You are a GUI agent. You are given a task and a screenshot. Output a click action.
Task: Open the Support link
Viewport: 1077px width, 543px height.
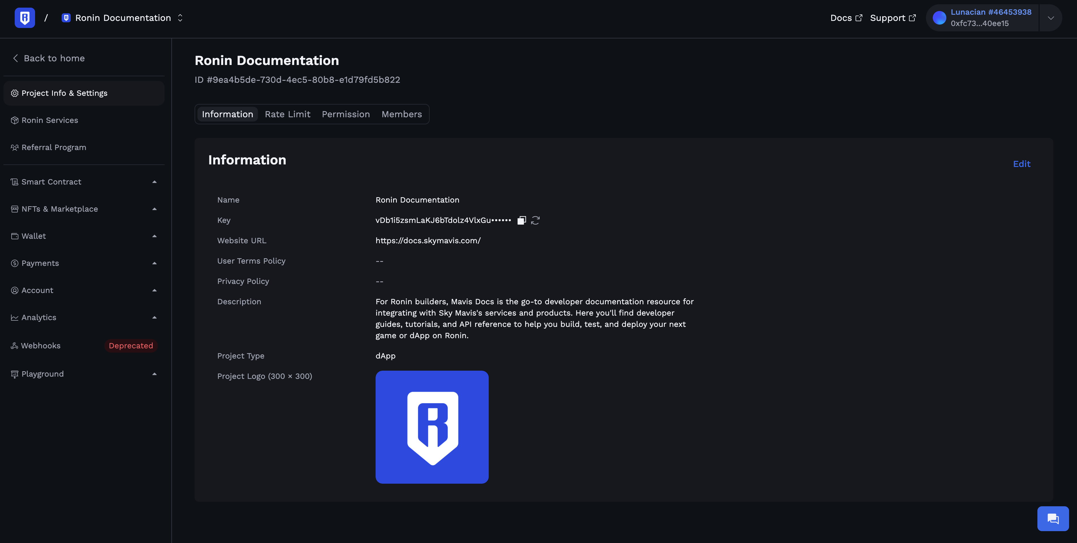(x=893, y=18)
